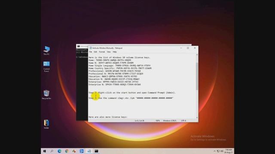Click the 'Professional N:' license key line
Viewport: 275px width, 154px height.
[116, 74]
